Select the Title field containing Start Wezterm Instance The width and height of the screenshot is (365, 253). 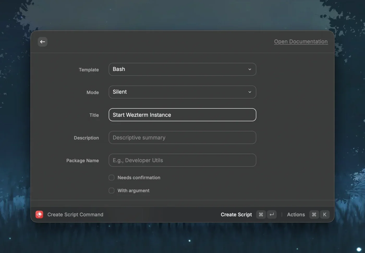click(x=182, y=115)
